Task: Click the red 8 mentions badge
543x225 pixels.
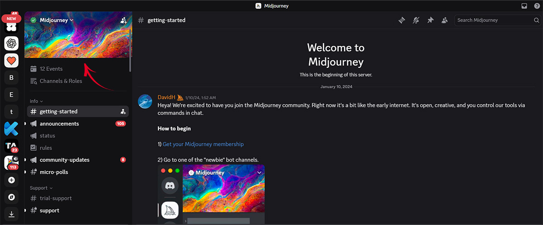Action: click(x=123, y=160)
